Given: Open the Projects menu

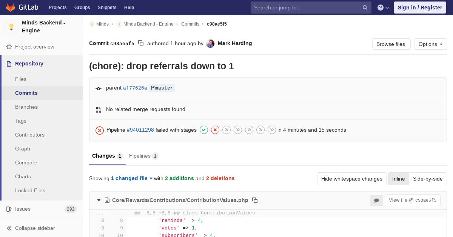Looking at the screenshot, I should [58, 8].
